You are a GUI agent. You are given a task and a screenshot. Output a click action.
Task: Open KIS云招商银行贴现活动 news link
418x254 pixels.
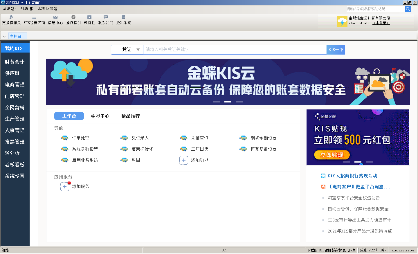pyautogui.click(x=352, y=176)
